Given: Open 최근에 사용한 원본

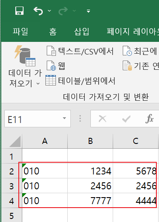Looking at the screenshot, I should tap(140, 51).
